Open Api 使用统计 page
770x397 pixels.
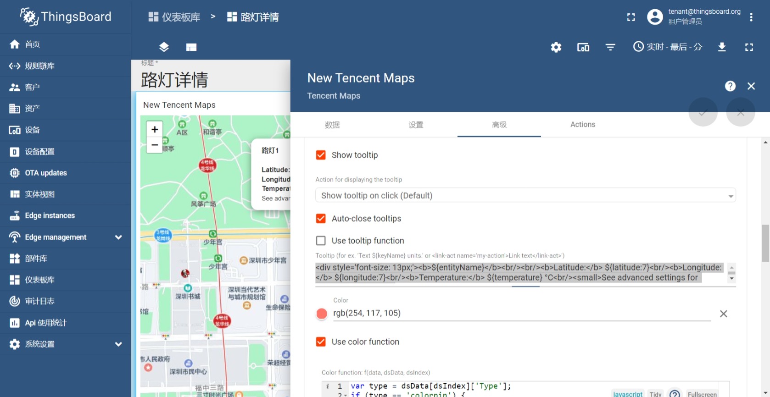(65, 323)
